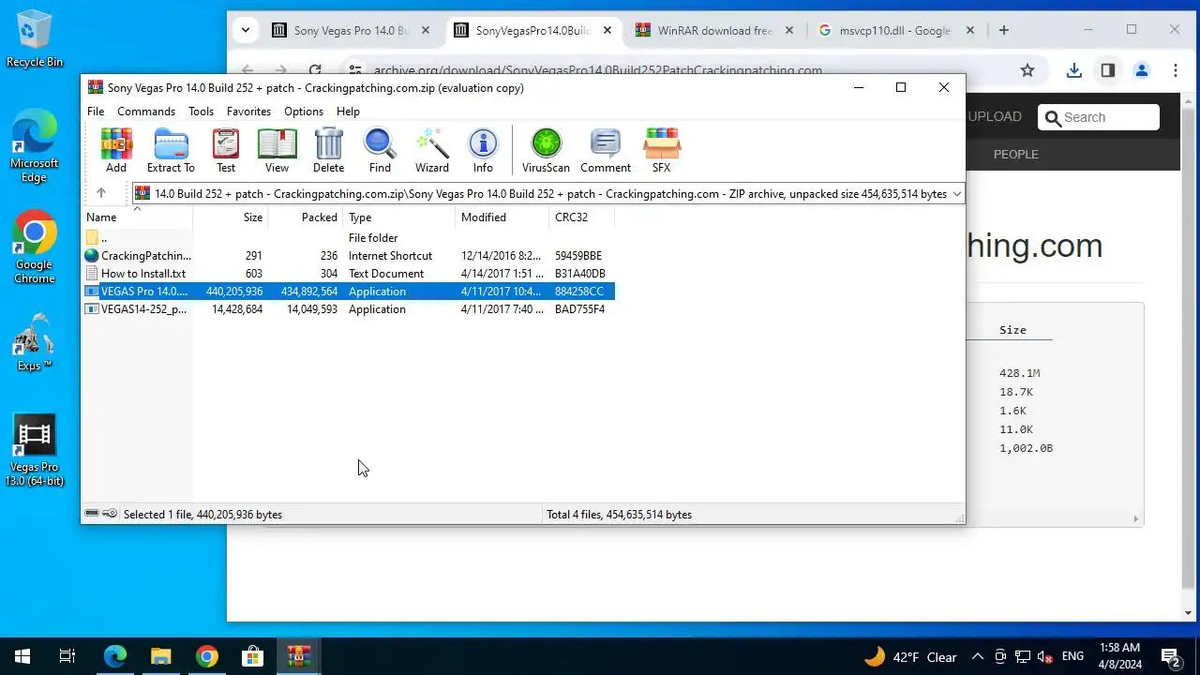The width and height of the screenshot is (1200, 675).
Task: Open Microsoft Store from the taskbar
Action: (x=253, y=656)
